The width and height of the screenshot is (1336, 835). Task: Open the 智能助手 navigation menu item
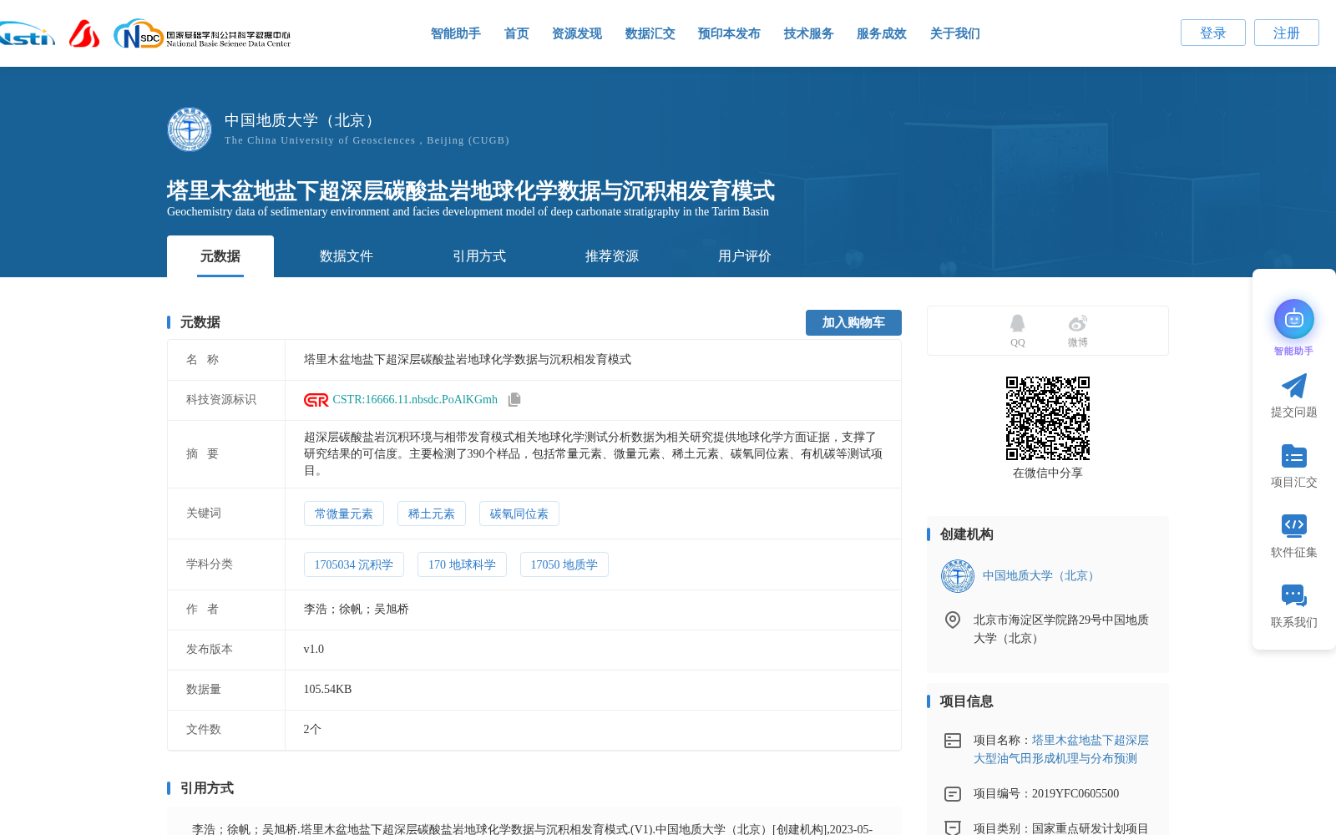[x=456, y=33]
